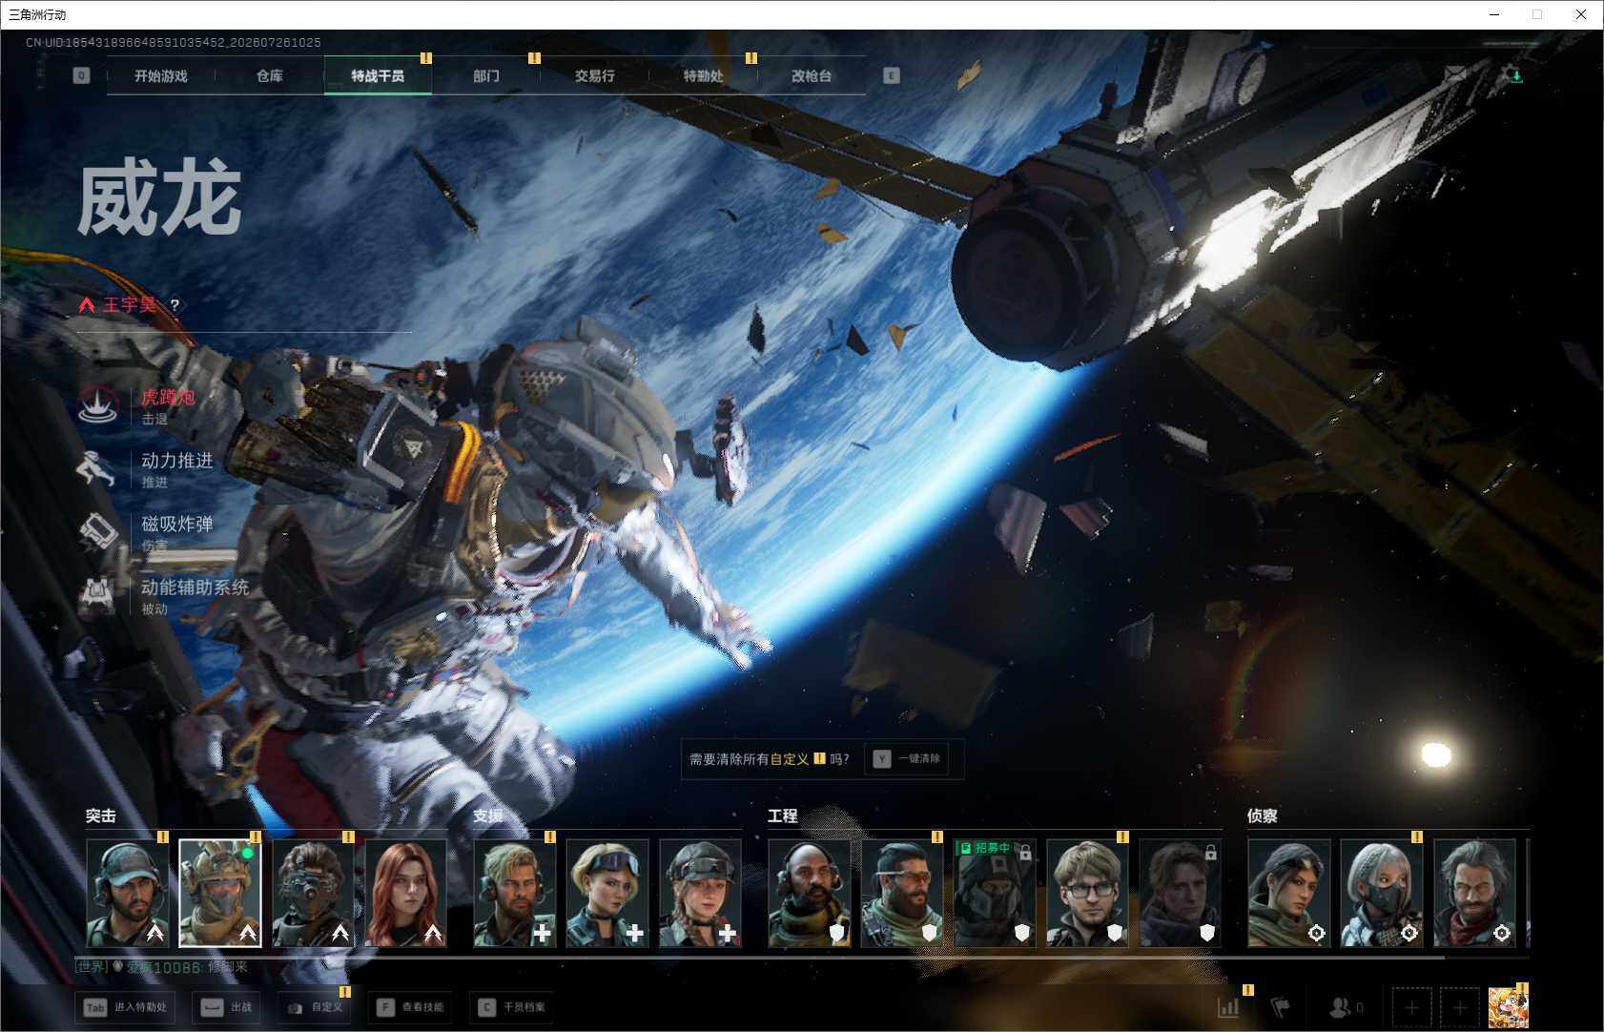Click the 出战 deploy button
The width and height of the screenshot is (1604, 1032).
pos(228,1007)
